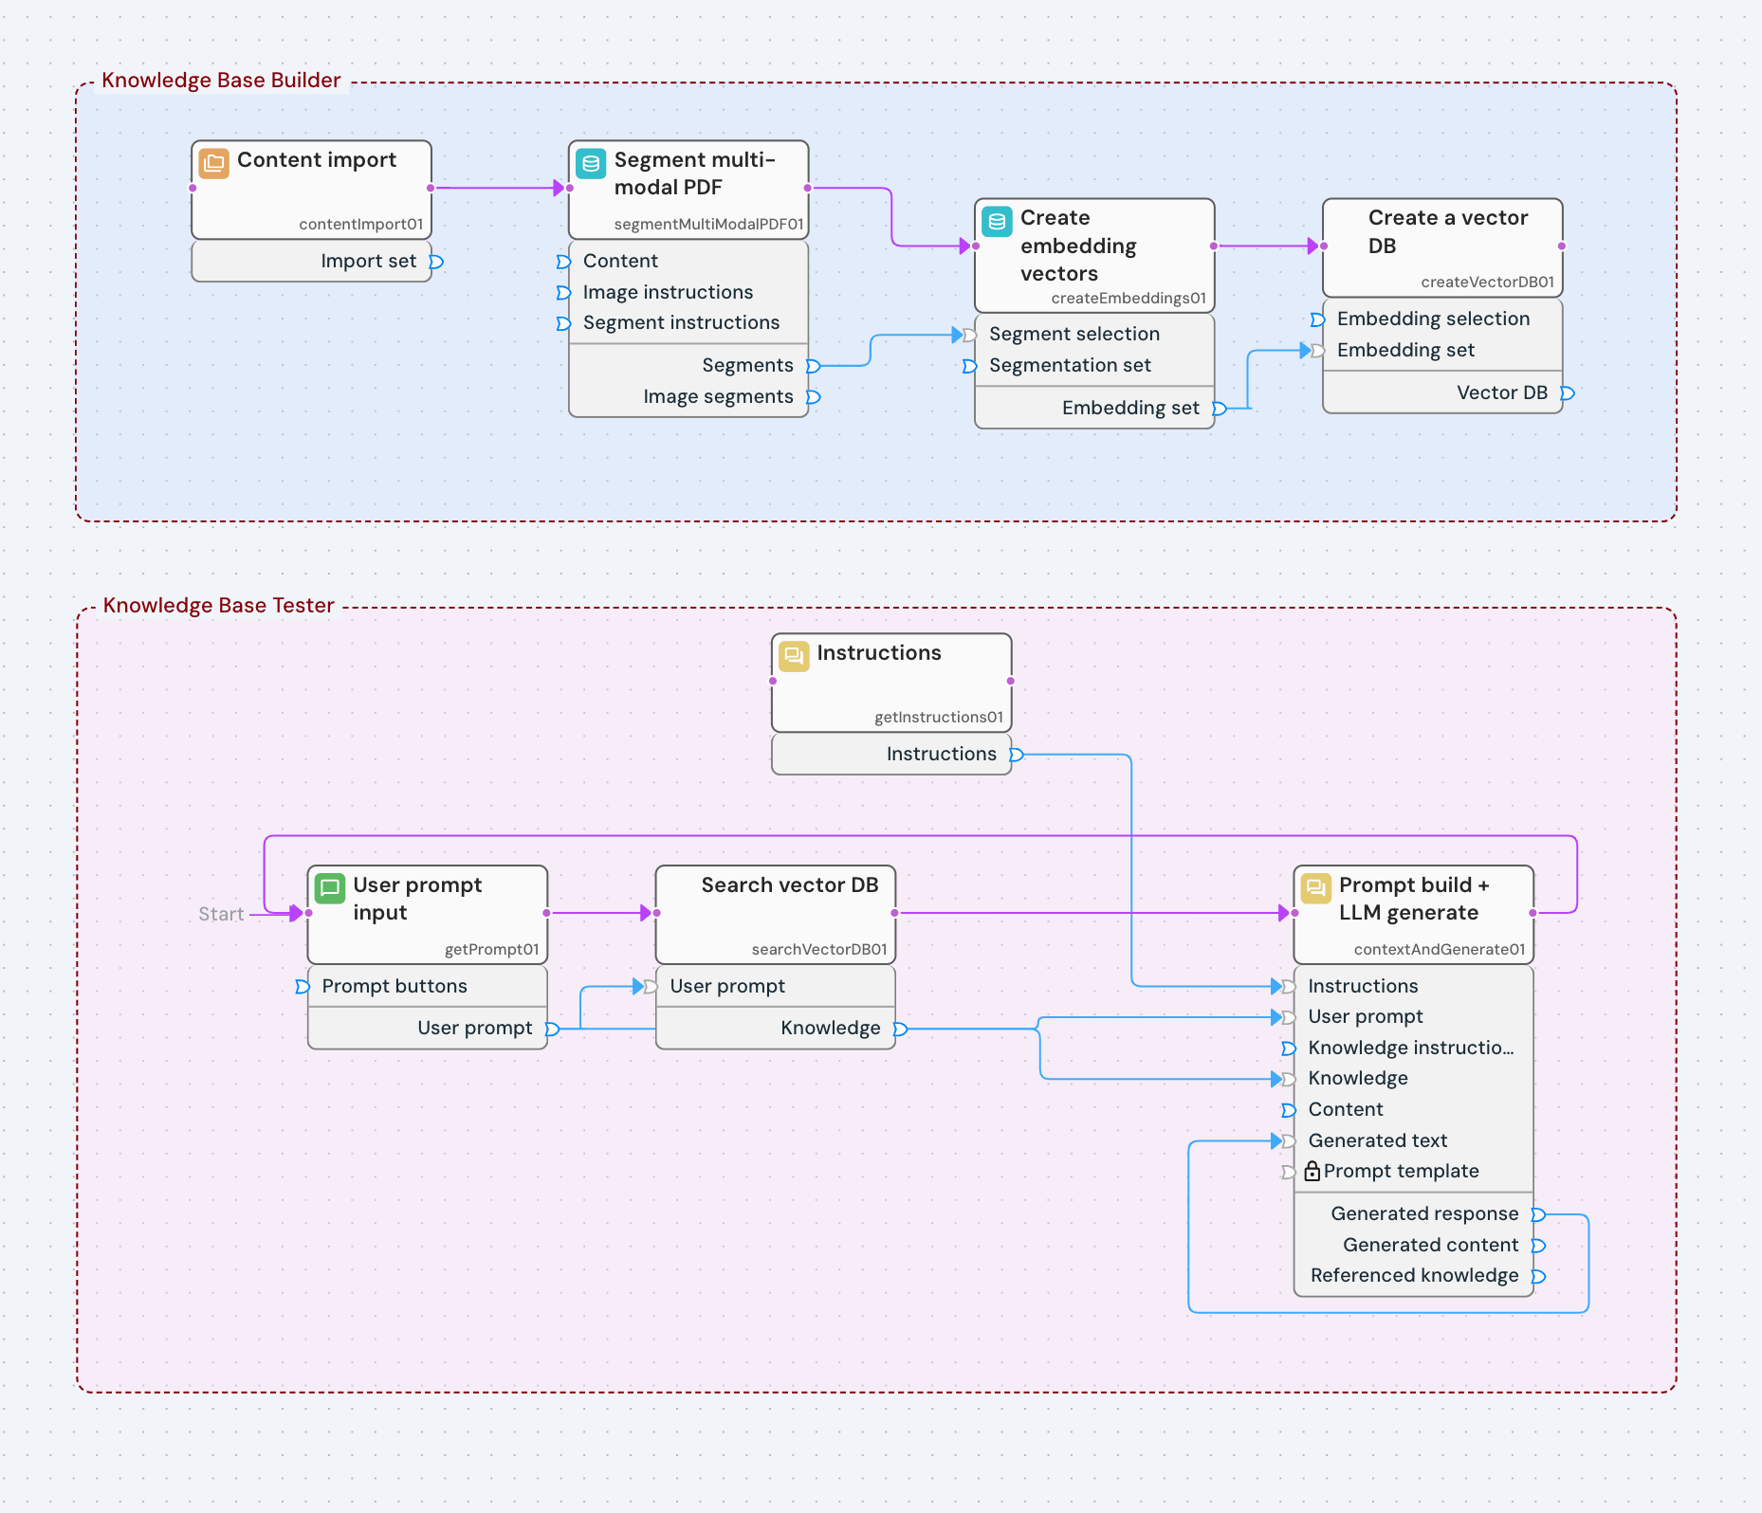
Task: Click the User prompt output port on getPrompt01
Action: (553, 1028)
